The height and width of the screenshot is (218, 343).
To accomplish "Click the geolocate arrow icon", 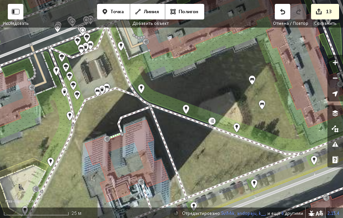I will click(x=335, y=94).
